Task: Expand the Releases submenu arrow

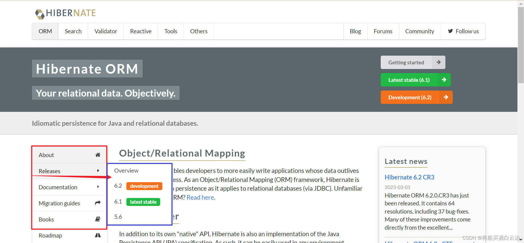Action: (x=98, y=171)
